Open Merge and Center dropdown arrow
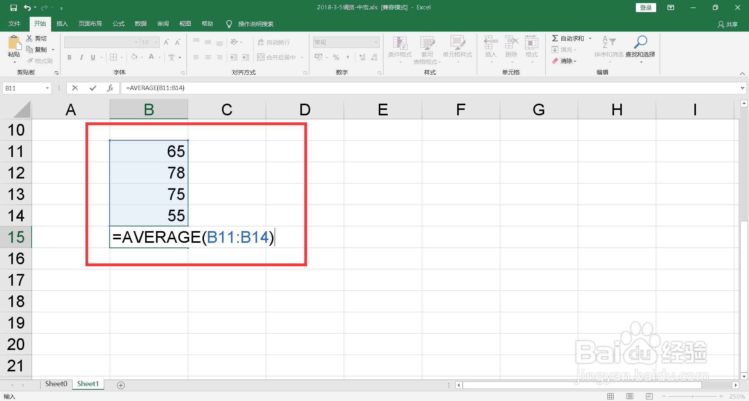 [302, 57]
